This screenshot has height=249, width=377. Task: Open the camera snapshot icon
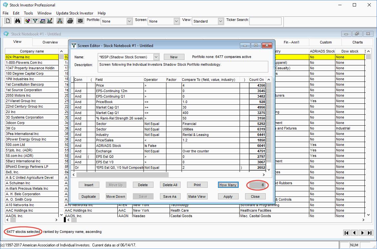click(x=80, y=21)
